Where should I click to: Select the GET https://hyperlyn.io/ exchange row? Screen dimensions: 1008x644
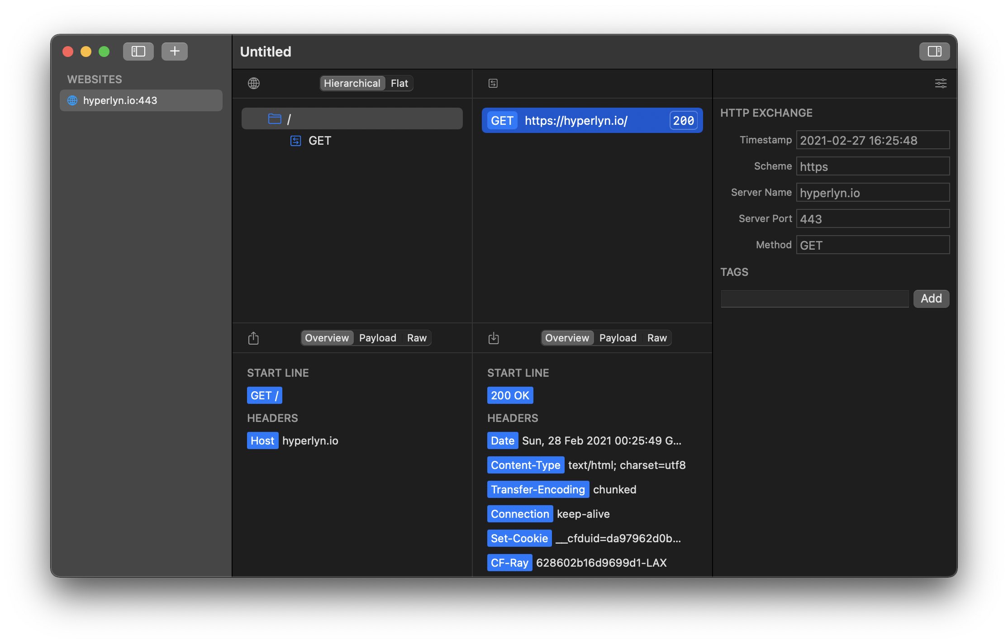[592, 121]
